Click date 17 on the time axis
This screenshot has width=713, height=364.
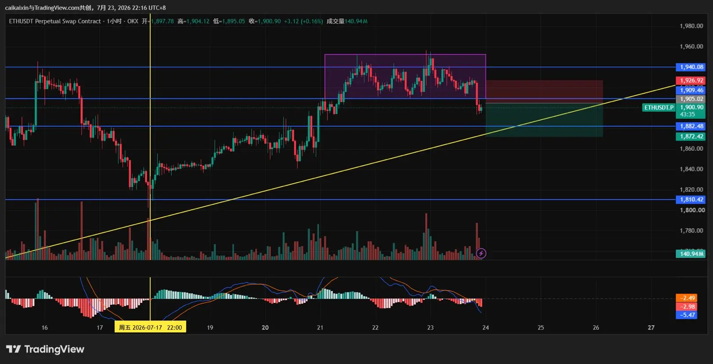click(100, 328)
